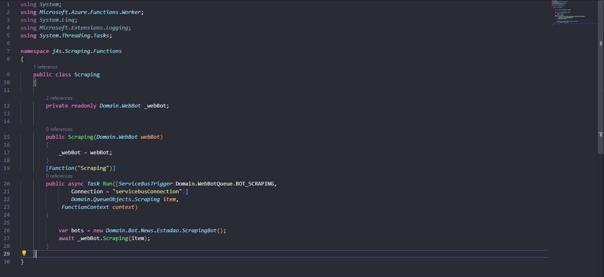This screenshot has height=277, width=604.
Task: Click line number 29 in the gutter
Action: (7, 254)
